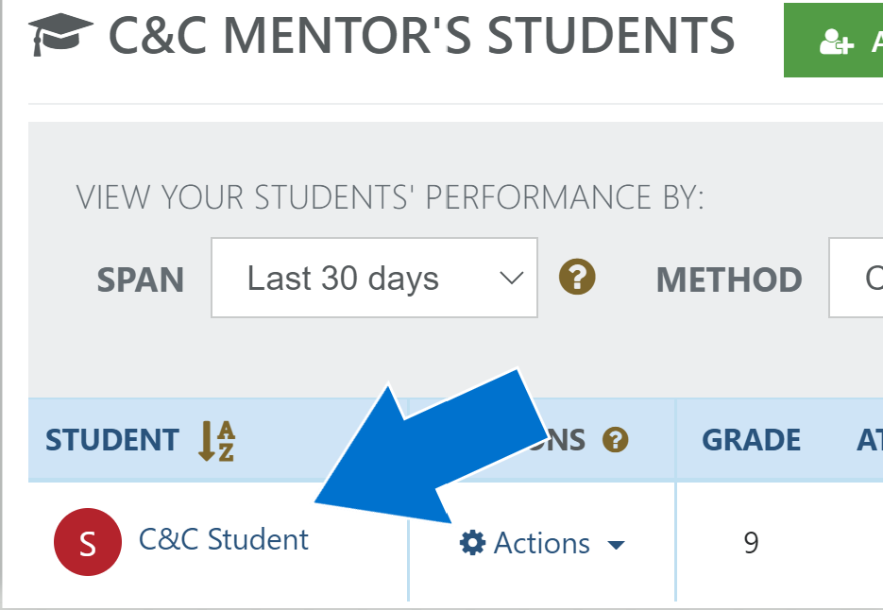Screen dimensions: 883x610
Task: Click the Actions text for C&C Student
Action: [541, 543]
